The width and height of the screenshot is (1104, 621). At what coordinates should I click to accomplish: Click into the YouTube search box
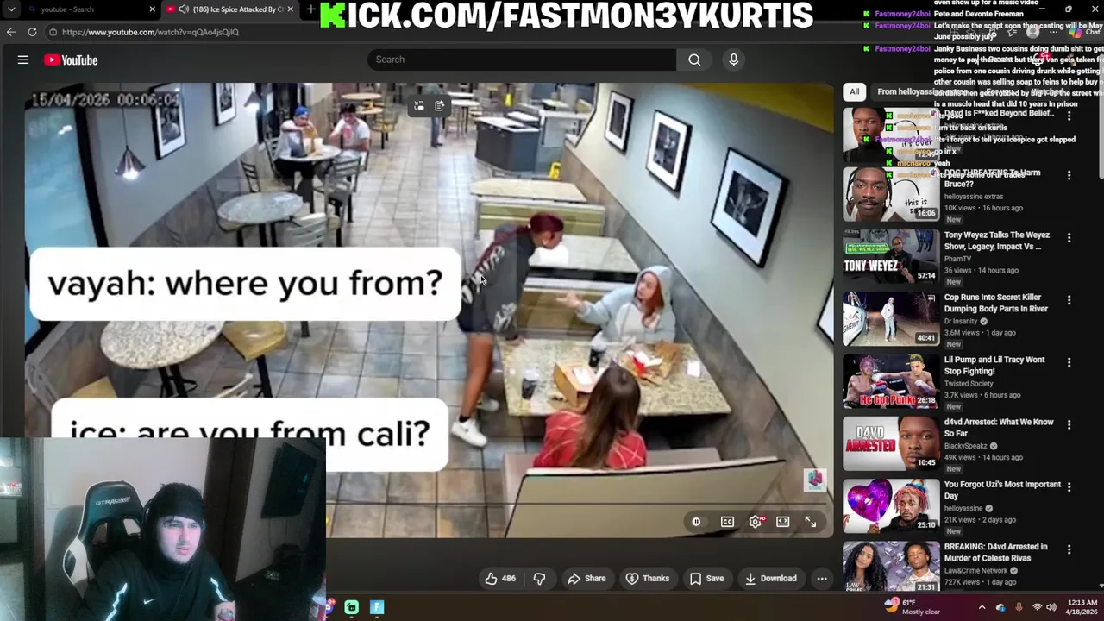tap(522, 60)
